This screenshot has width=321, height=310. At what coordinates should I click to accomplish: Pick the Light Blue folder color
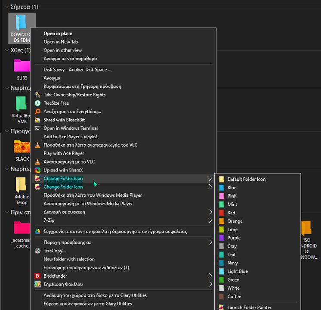258,272
